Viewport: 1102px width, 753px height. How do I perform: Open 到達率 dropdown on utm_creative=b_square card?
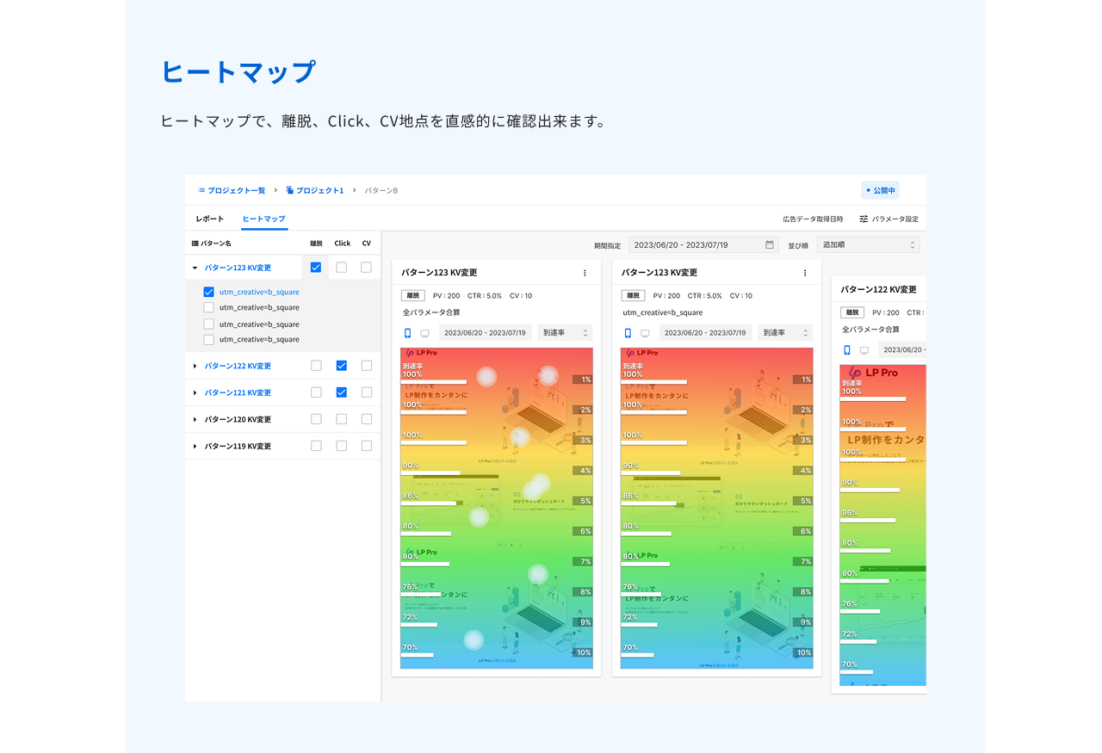pyautogui.click(x=784, y=333)
